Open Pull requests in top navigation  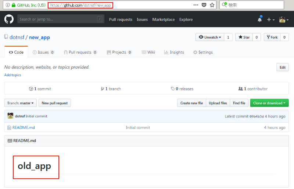coord(121,19)
